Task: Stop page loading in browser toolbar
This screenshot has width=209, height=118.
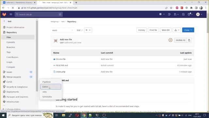Action: (x=13, y=8)
